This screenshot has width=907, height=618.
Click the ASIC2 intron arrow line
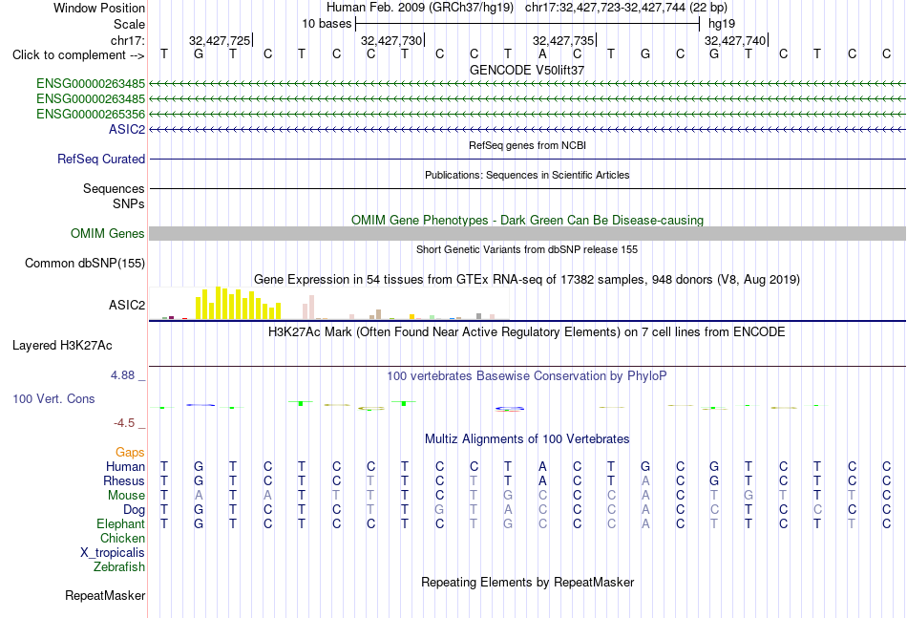[527, 129]
